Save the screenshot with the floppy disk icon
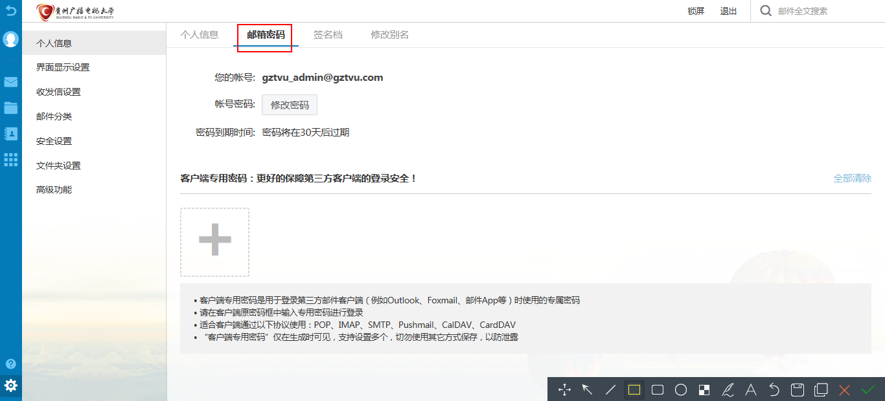This screenshot has height=401, width=885. [798, 389]
